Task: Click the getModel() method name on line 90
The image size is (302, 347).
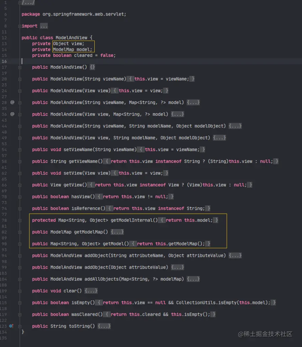Action: [x=113, y=244]
